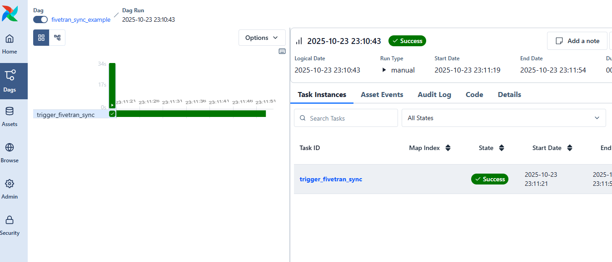The image size is (612, 262).
Task: Open the Options dropdown
Action: pyautogui.click(x=262, y=38)
